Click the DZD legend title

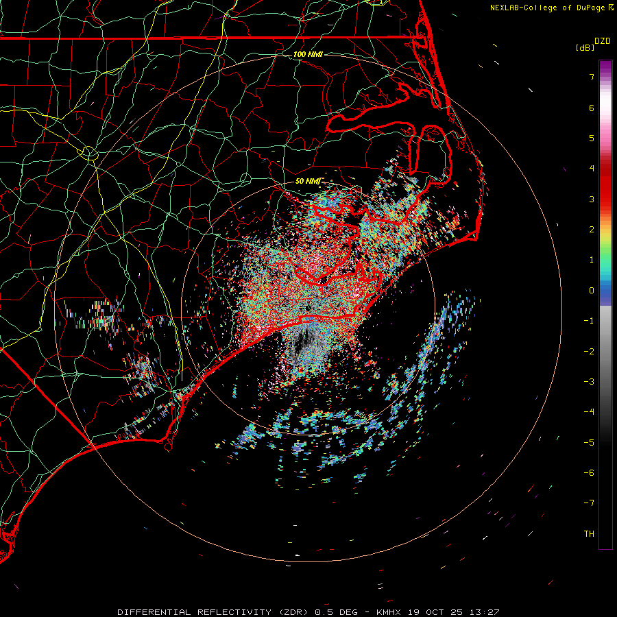tap(603, 41)
